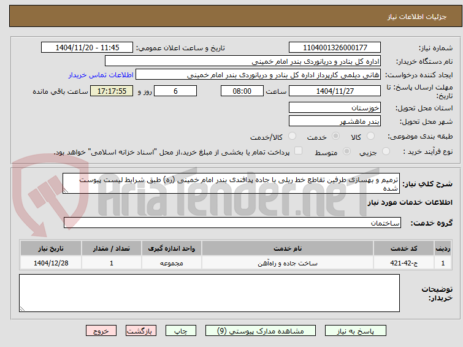This screenshot has height=347, width=463.
Task: Click the تاریخ نیاز column header
Action: (51, 248)
